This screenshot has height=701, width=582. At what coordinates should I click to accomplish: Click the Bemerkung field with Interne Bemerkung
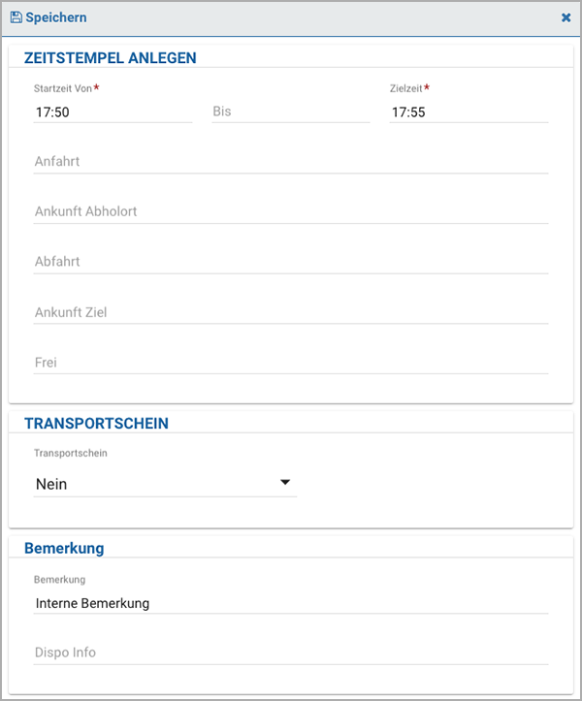291,603
